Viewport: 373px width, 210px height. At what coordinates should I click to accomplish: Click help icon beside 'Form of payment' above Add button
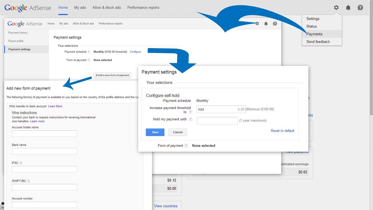pos(89,60)
